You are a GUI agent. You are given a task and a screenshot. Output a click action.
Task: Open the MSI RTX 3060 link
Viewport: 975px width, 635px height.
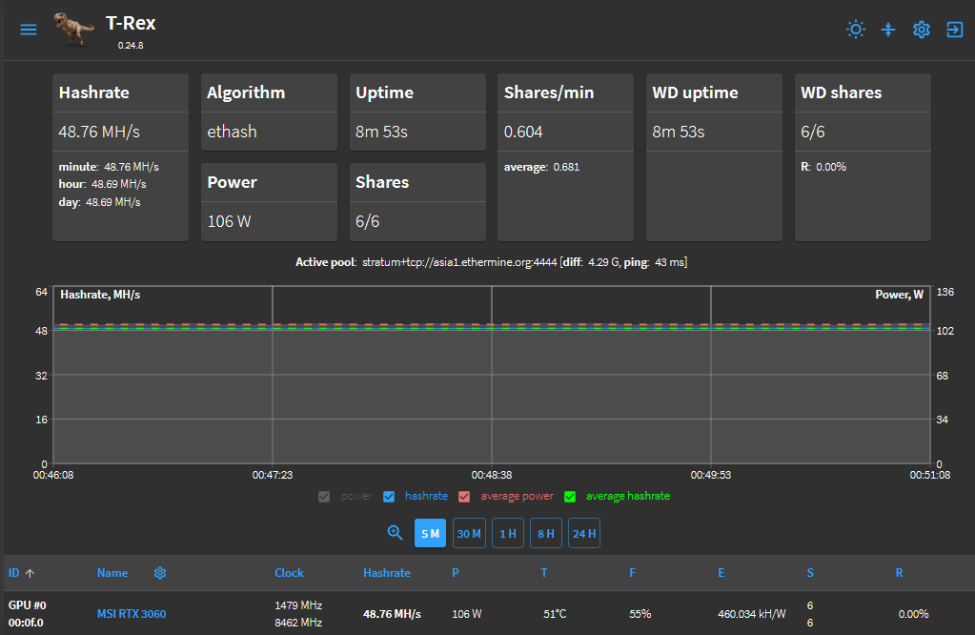(132, 614)
